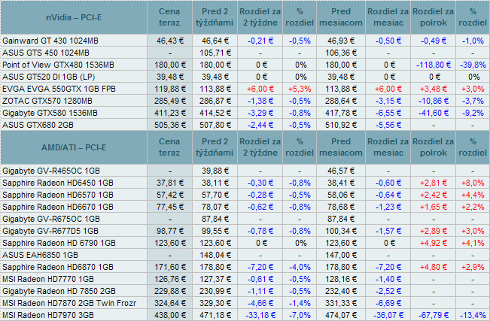Click the -67,79 € half-year value for HD7970

tap(434, 315)
